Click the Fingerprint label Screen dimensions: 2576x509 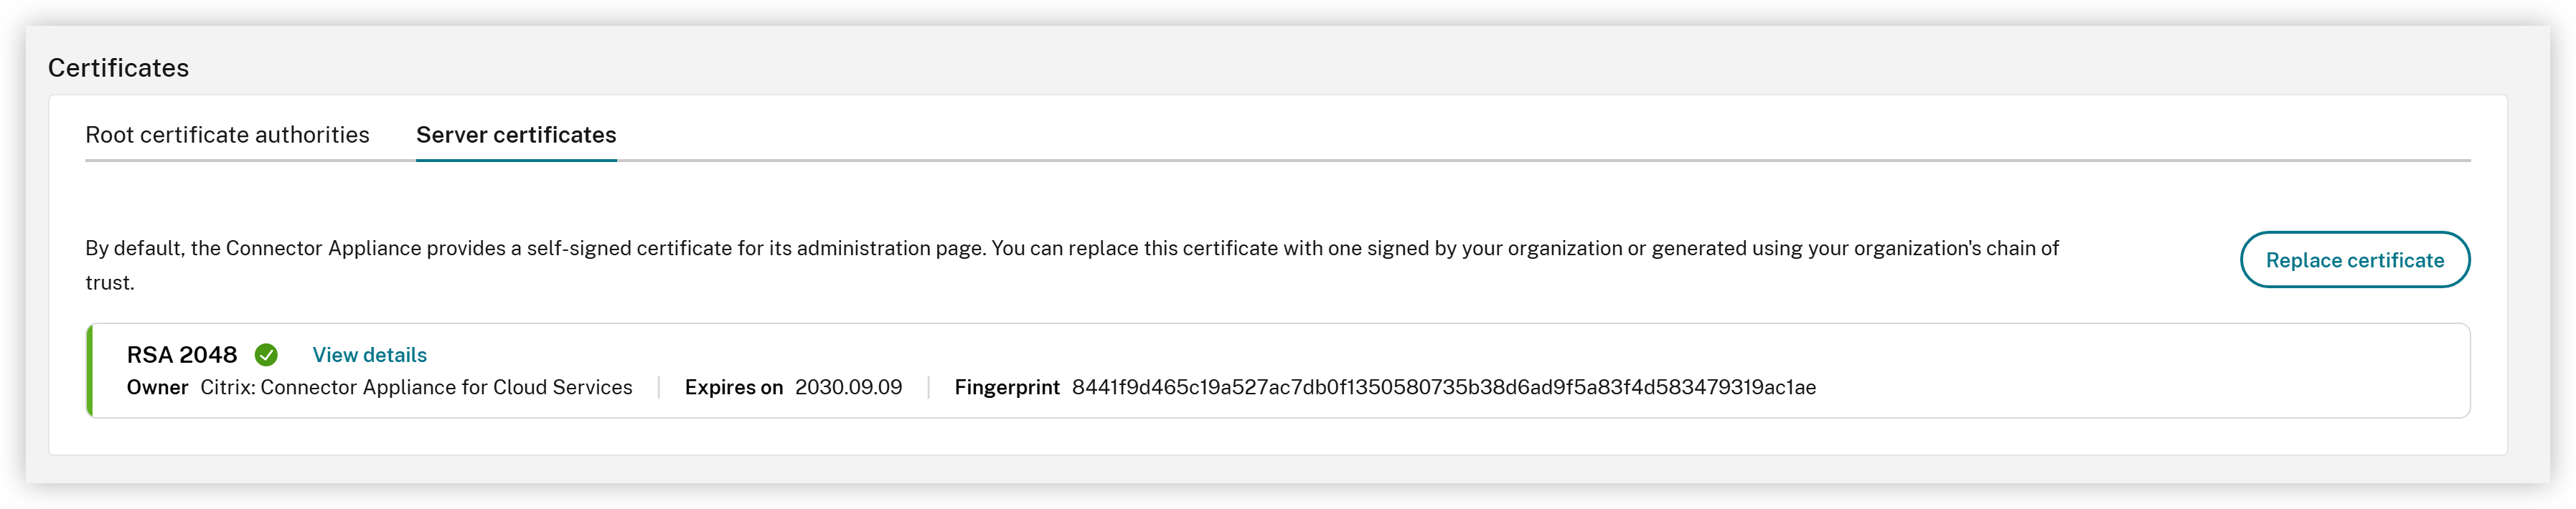(x=1008, y=387)
